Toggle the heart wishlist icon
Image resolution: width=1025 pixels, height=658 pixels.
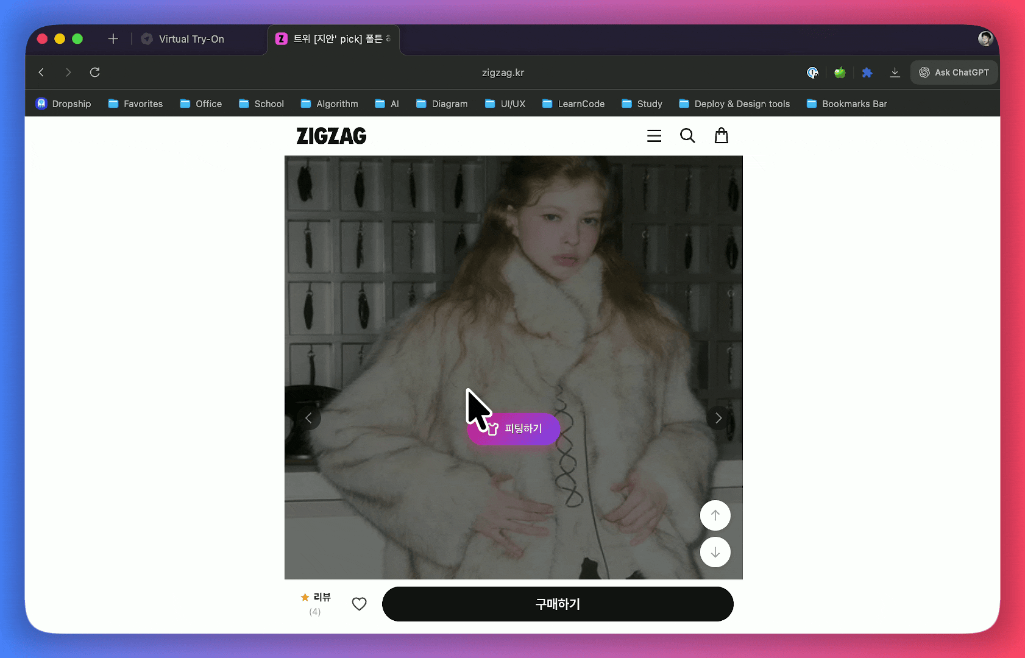pos(359,604)
